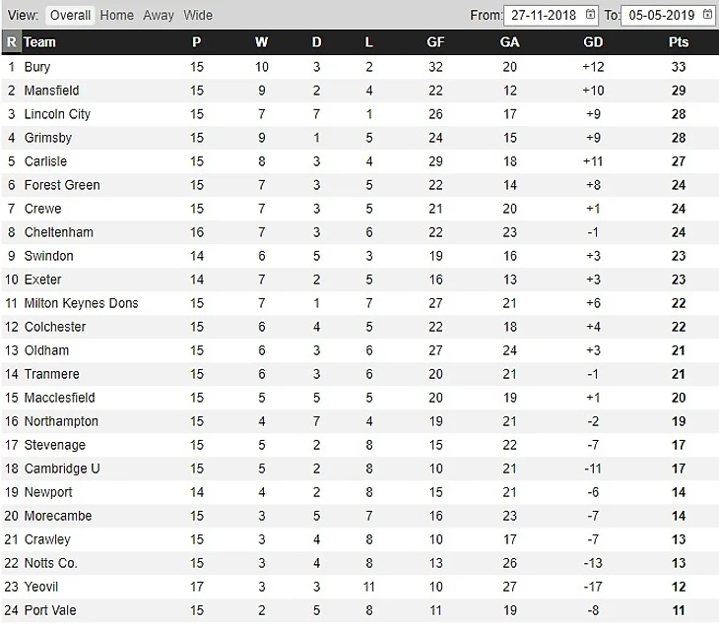
Task: Open the Bury team row
Action: pos(37,67)
